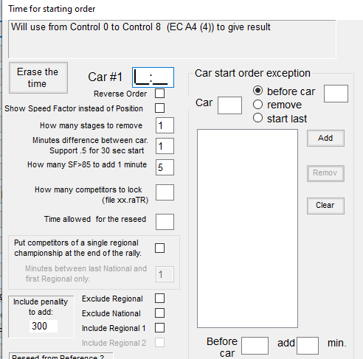Select the Minutes difference between car field
This screenshot has height=359, width=363.
click(x=165, y=146)
